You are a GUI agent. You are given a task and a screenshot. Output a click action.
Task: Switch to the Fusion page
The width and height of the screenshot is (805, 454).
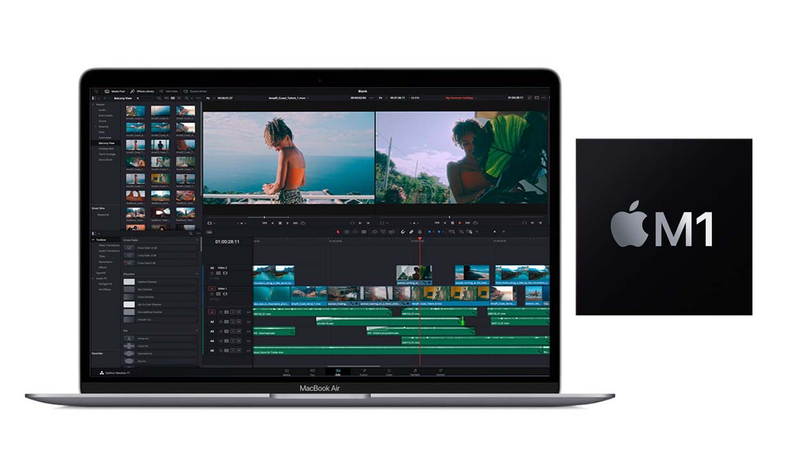tap(363, 373)
